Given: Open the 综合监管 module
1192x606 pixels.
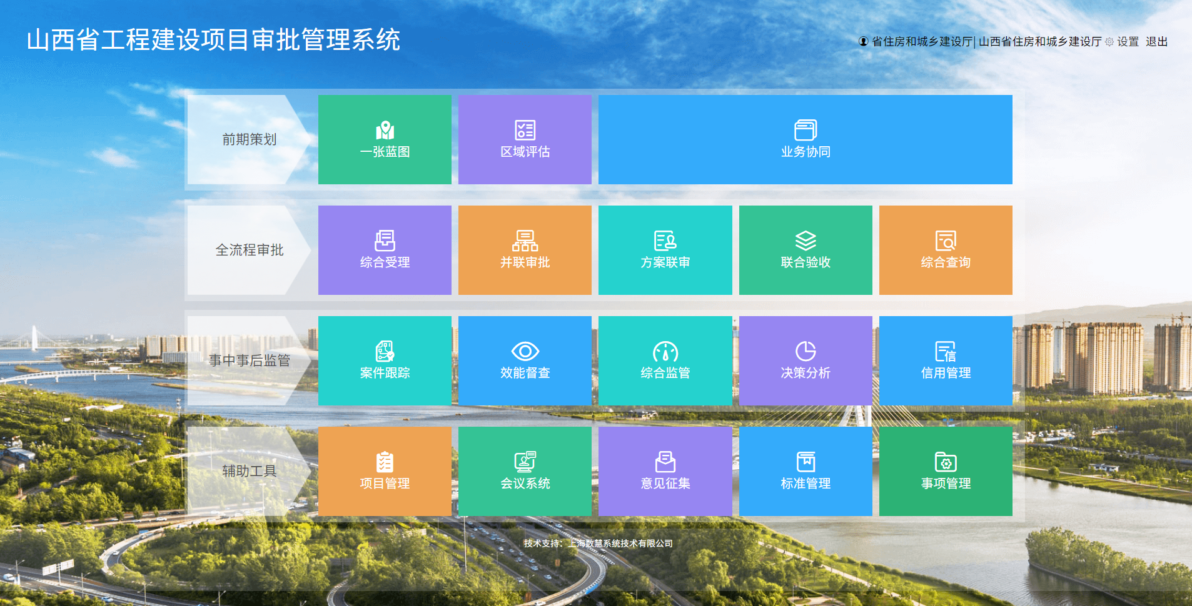Looking at the screenshot, I should tap(665, 360).
